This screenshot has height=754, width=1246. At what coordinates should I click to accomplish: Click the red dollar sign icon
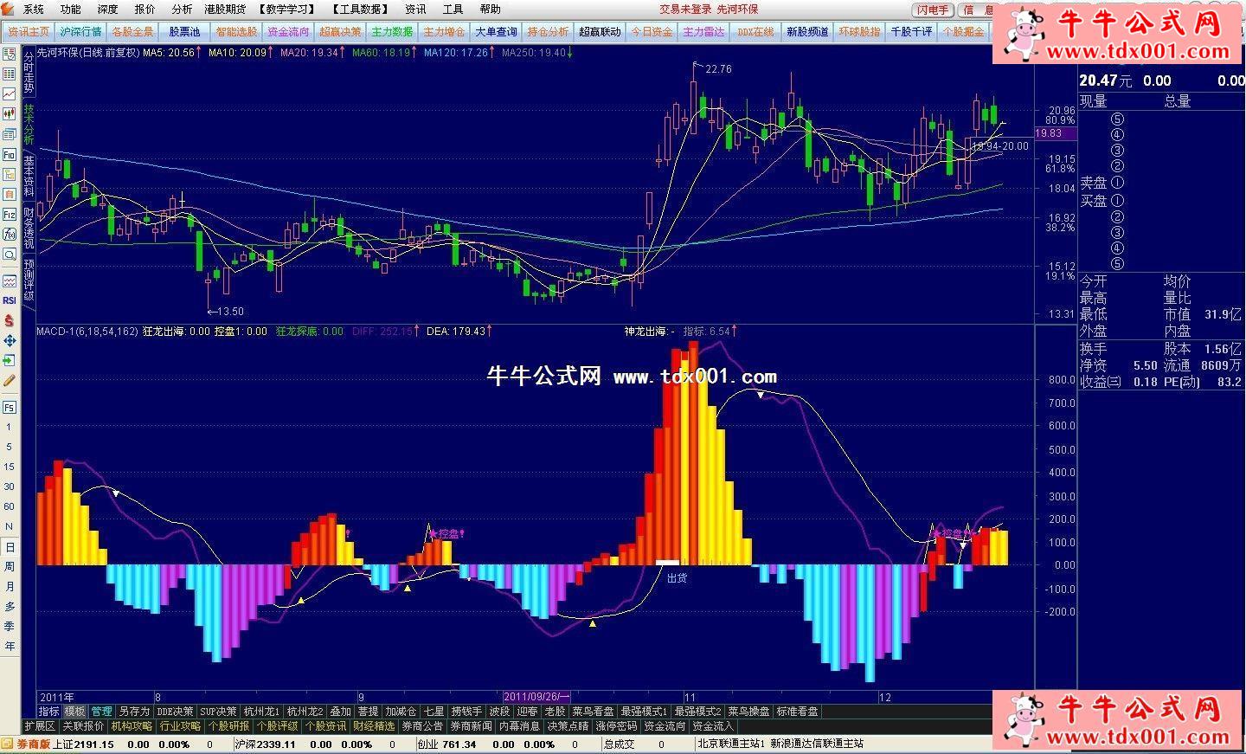coord(9,320)
